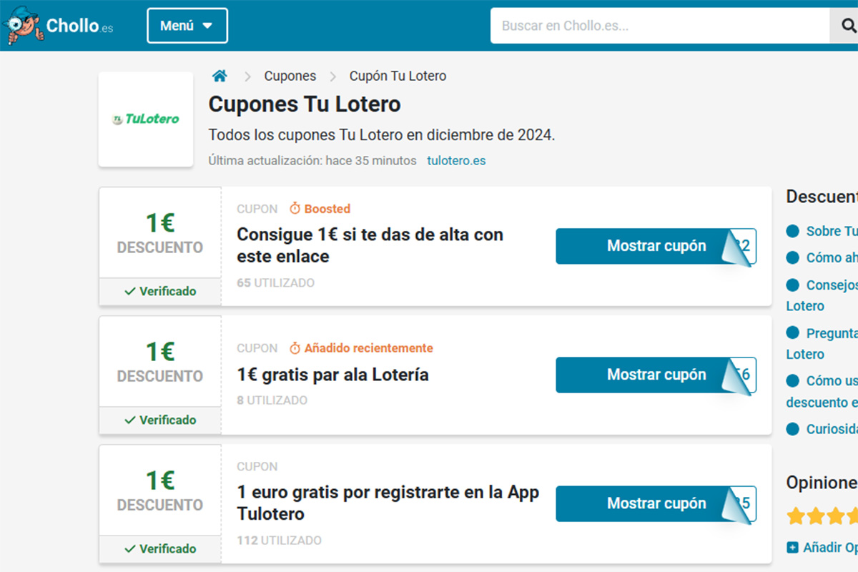Click the search magnifier icon
Image resolution: width=858 pixels, height=572 pixels.
click(x=848, y=26)
